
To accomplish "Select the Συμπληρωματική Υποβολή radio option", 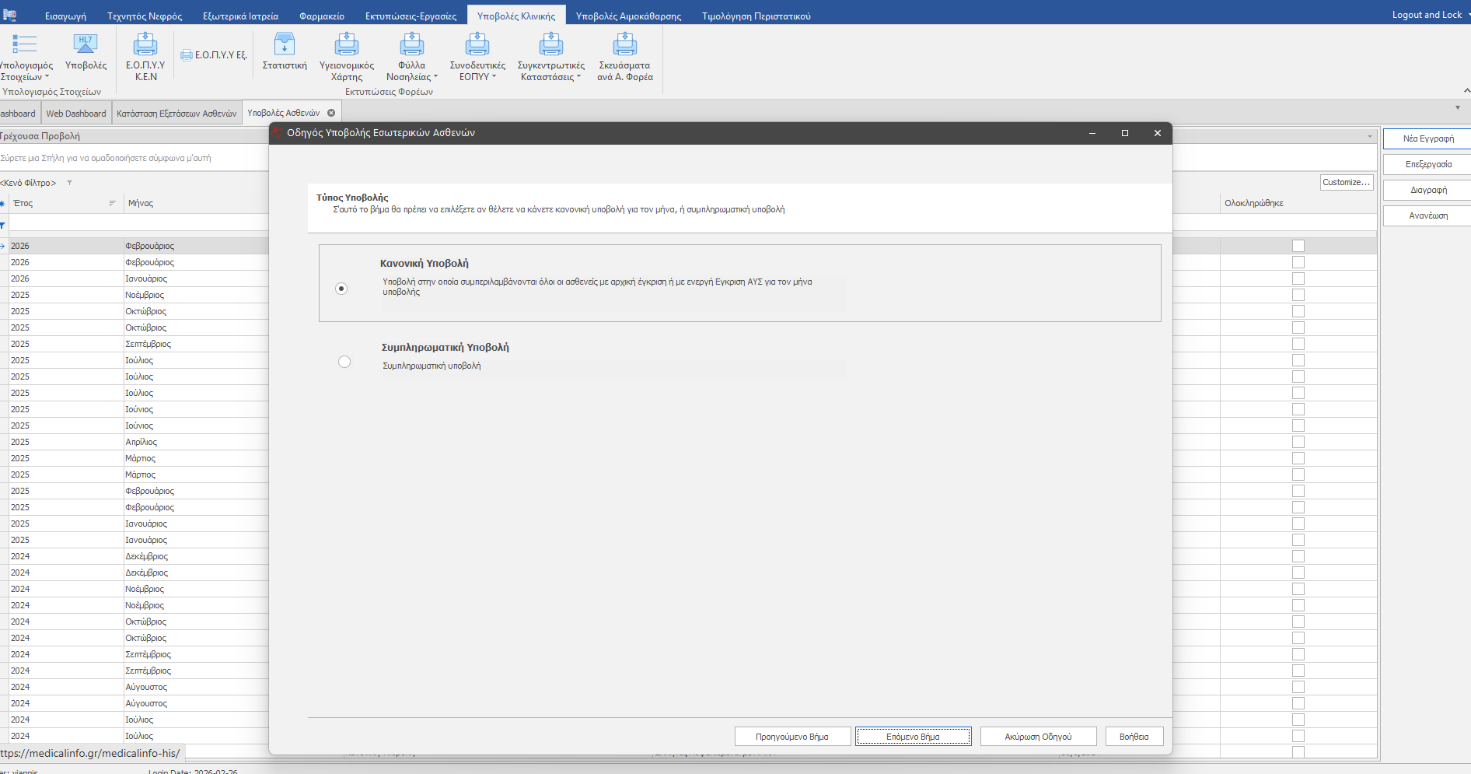I will click(344, 362).
